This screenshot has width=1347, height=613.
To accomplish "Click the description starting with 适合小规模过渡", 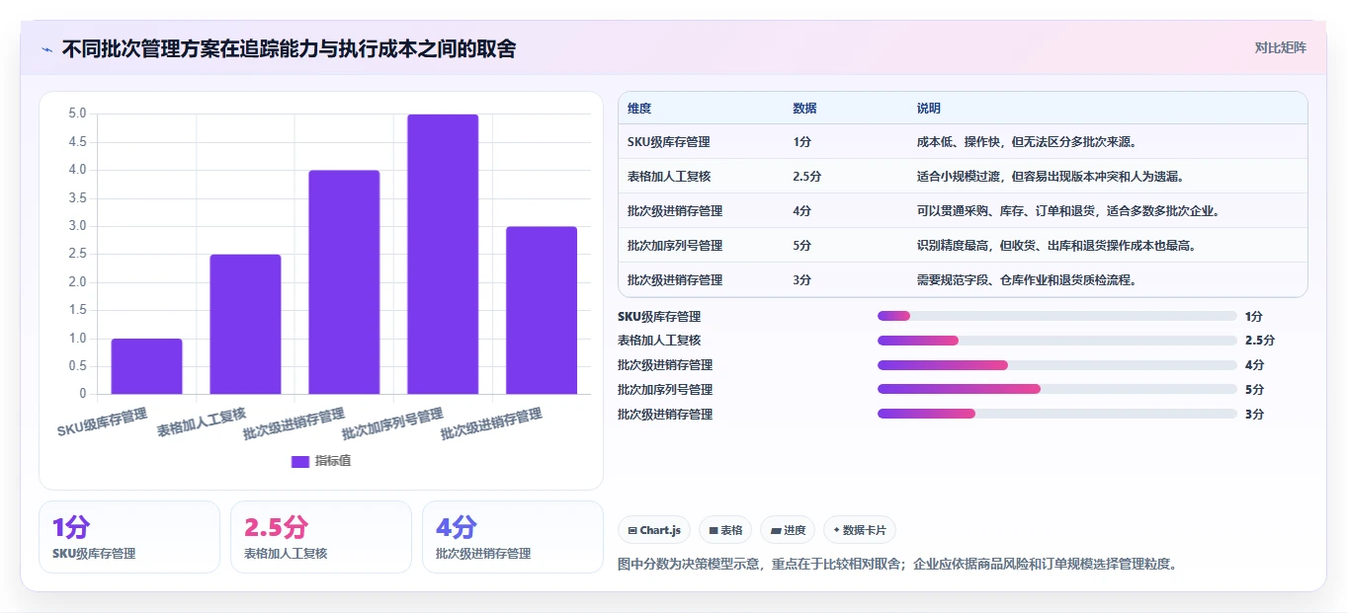I will click(x=1051, y=177).
